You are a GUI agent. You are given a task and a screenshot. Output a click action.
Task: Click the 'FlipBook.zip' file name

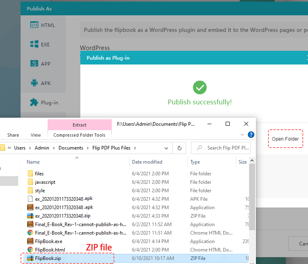tap(48, 258)
